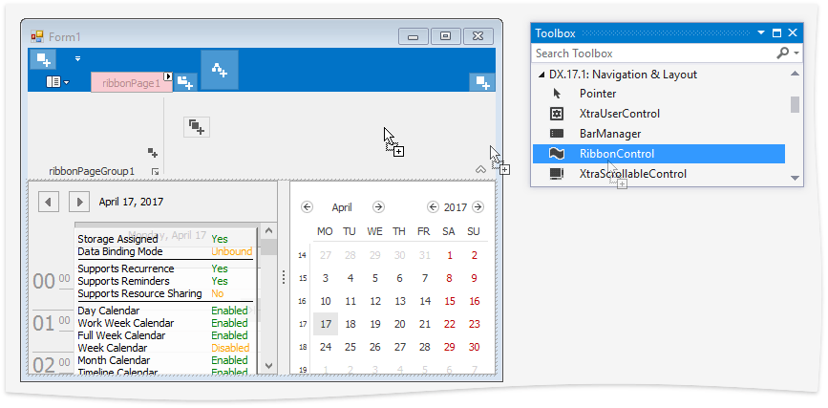828x408 pixels.
Task: Collapse the DX.17.1 Navigation & Layout group
Action: pyautogui.click(x=541, y=75)
